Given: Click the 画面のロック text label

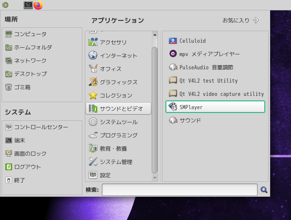Looking at the screenshot, I should 30,154.
